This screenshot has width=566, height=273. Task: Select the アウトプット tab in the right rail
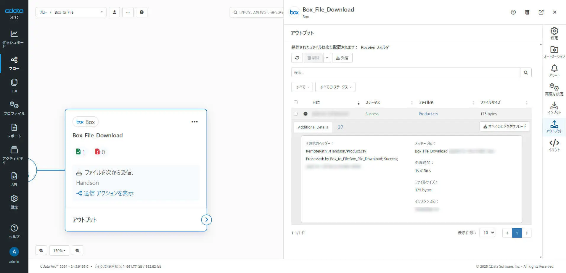554,127
